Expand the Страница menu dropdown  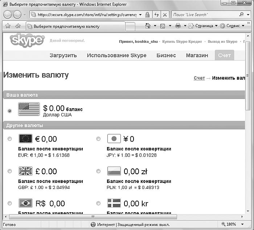(204, 26)
